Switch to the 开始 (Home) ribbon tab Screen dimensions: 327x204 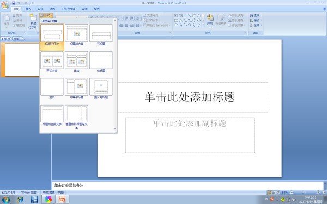tap(16, 9)
